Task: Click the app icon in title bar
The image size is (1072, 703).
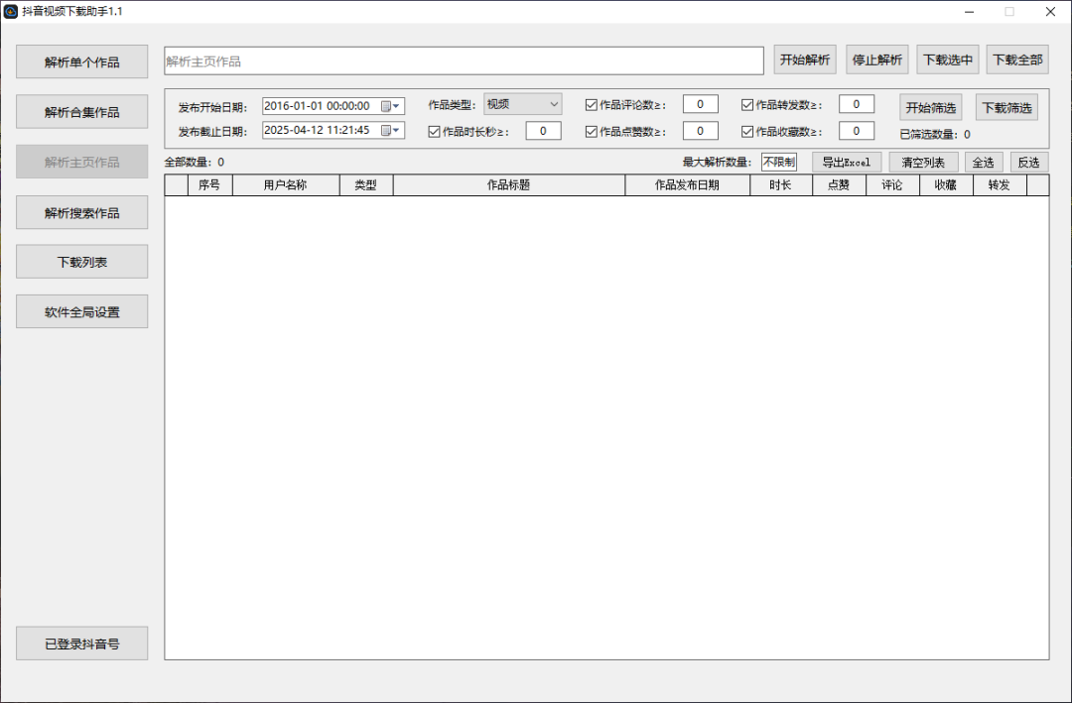Action: [10, 12]
